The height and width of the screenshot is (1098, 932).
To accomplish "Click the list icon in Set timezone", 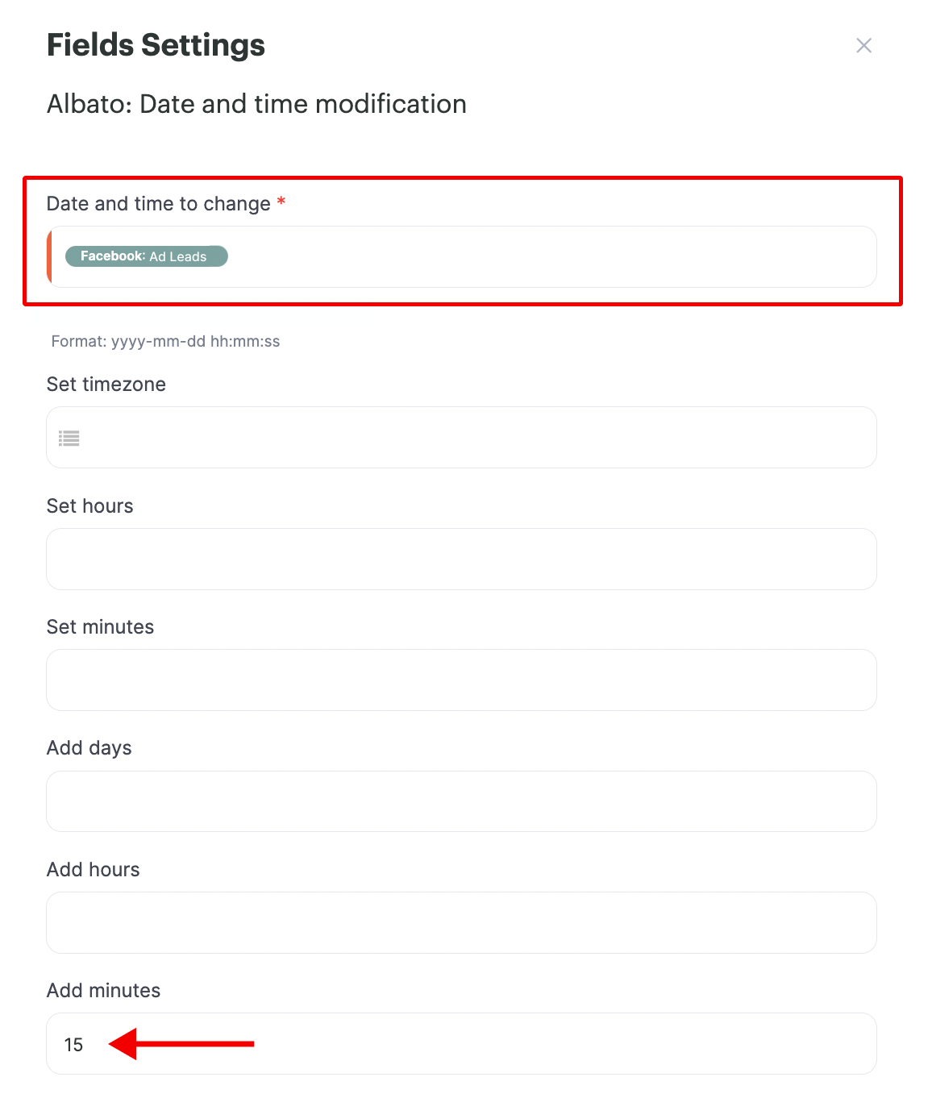I will [69, 439].
